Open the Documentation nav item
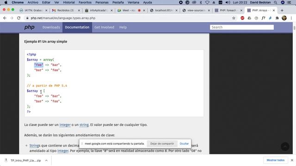Image resolution: width=296 pixels, height=166 pixels. (77, 27)
